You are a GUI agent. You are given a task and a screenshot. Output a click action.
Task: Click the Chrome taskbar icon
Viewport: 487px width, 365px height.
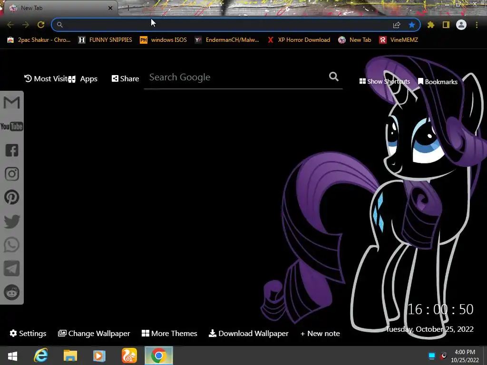[159, 355]
